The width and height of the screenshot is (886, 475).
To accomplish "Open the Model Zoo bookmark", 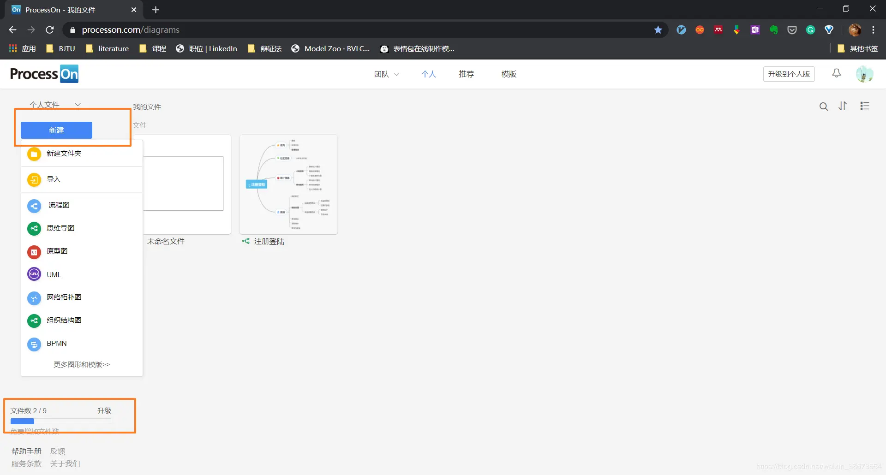I will (x=330, y=48).
